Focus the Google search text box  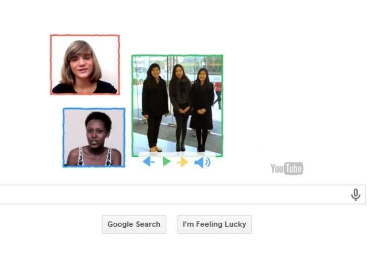point(182,195)
